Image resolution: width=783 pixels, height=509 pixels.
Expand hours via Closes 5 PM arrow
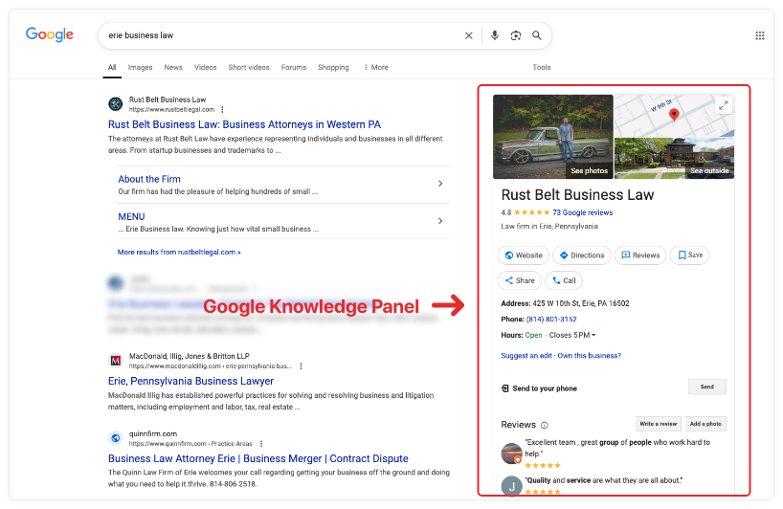click(x=593, y=335)
